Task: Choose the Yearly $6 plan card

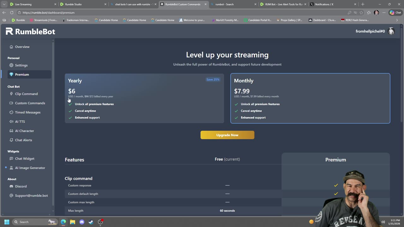Action: pyautogui.click(x=144, y=98)
